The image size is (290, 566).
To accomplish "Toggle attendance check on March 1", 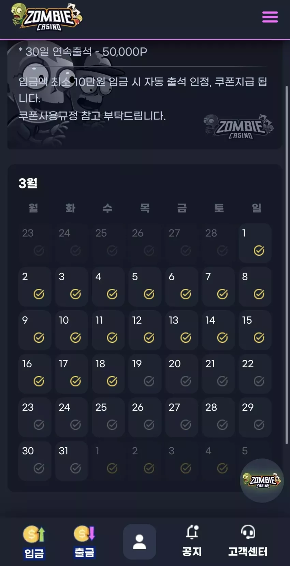I will 259,251.
